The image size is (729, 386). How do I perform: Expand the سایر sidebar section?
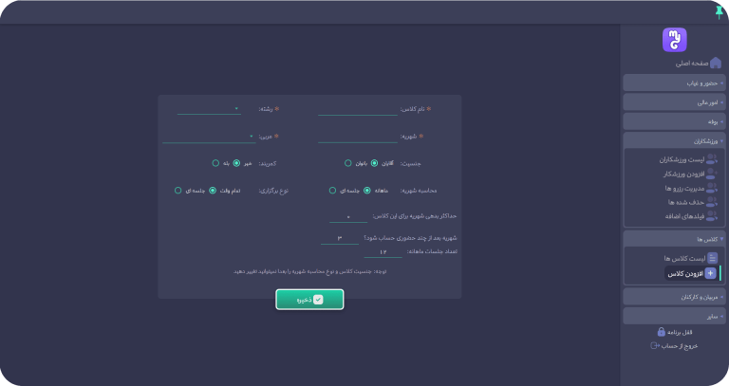[674, 317]
